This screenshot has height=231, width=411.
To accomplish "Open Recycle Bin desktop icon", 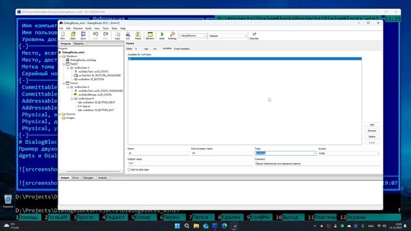I will (x=8, y=201).
